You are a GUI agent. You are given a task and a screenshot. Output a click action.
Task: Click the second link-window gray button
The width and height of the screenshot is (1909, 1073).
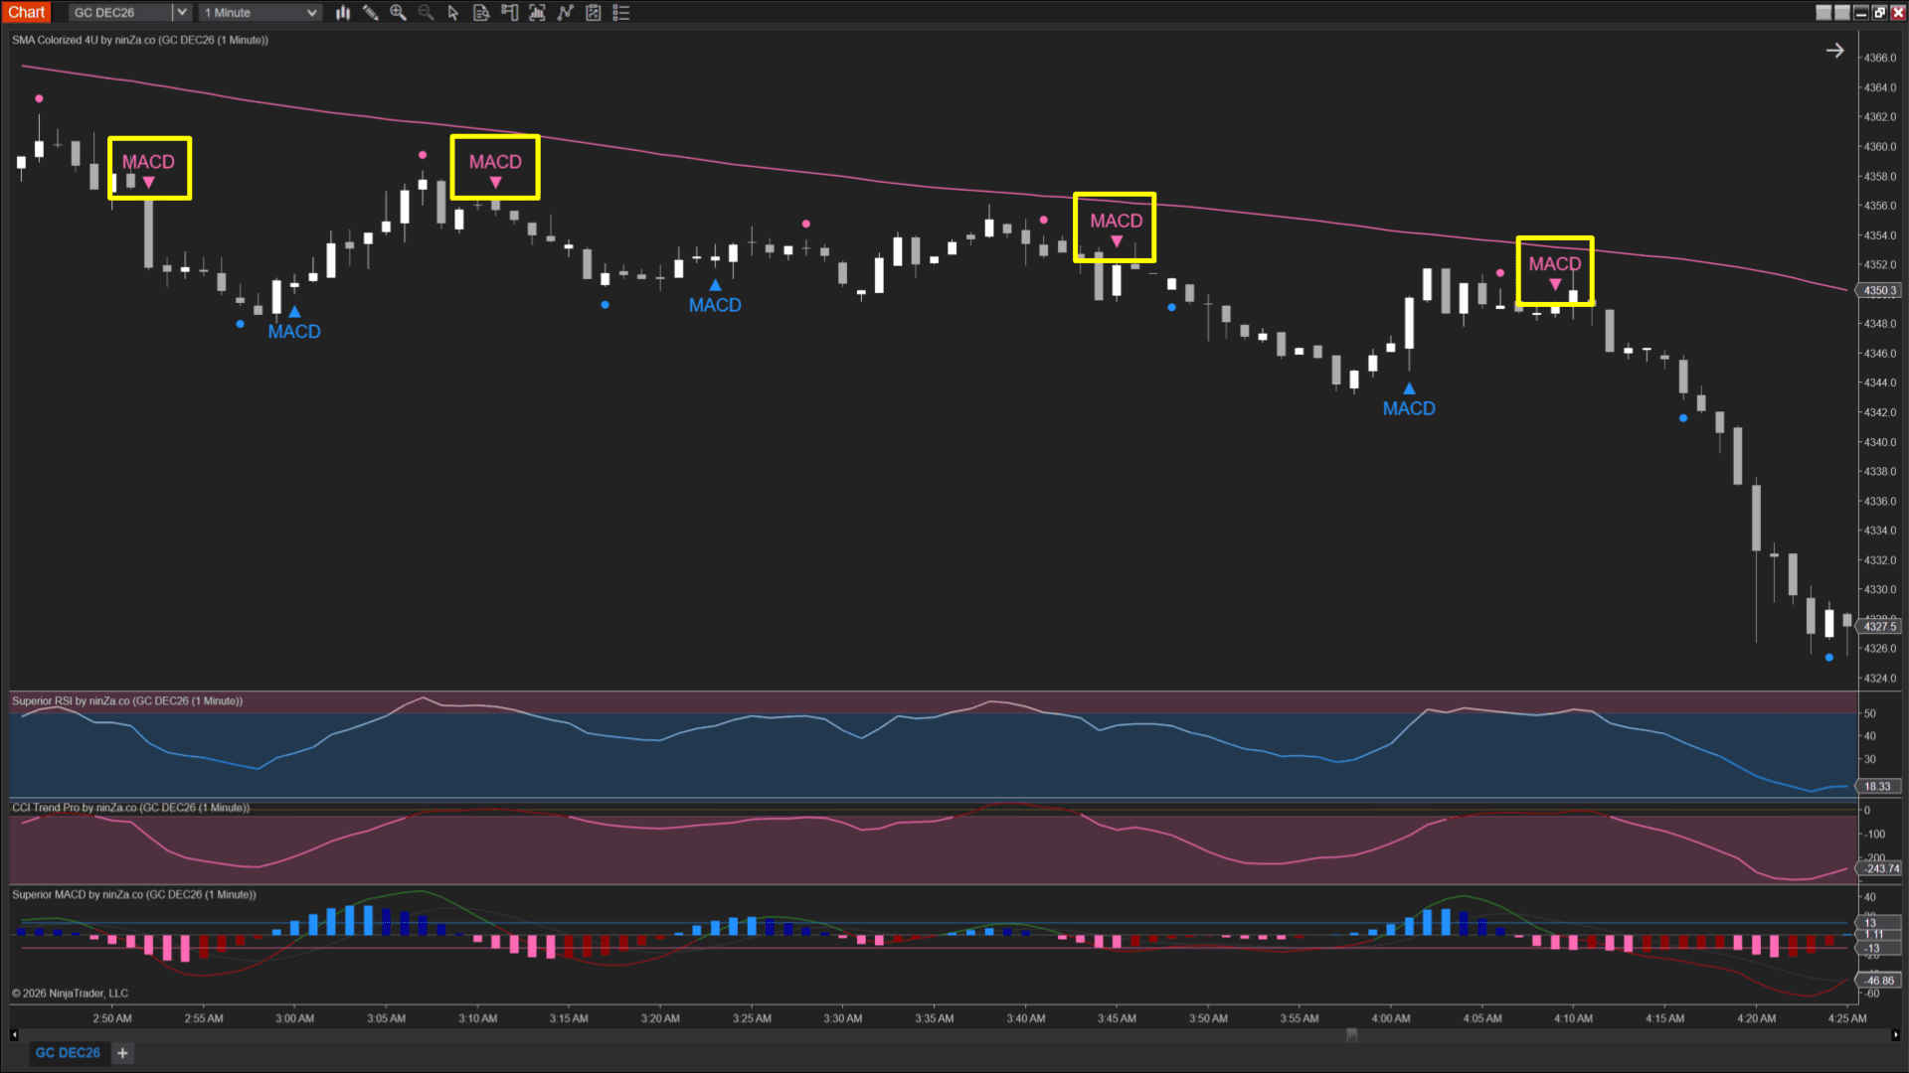(1842, 13)
